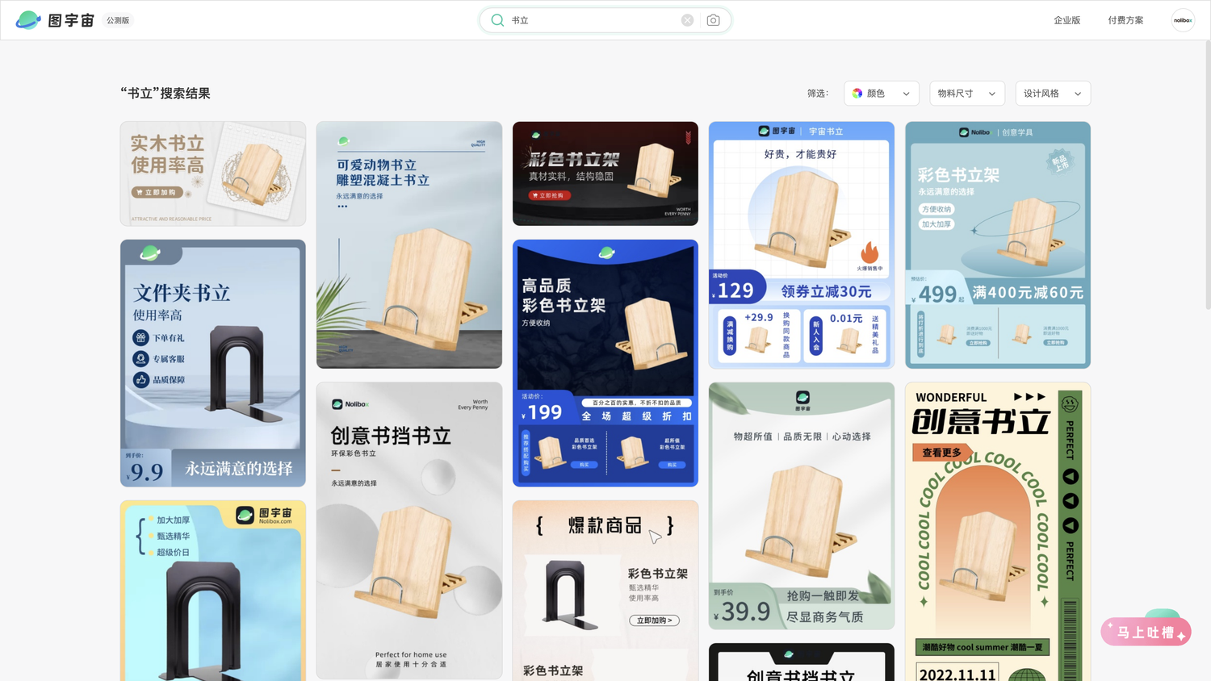Image resolution: width=1211 pixels, height=681 pixels.
Task: Open the 物超所值 green leaf template
Action: click(802, 506)
